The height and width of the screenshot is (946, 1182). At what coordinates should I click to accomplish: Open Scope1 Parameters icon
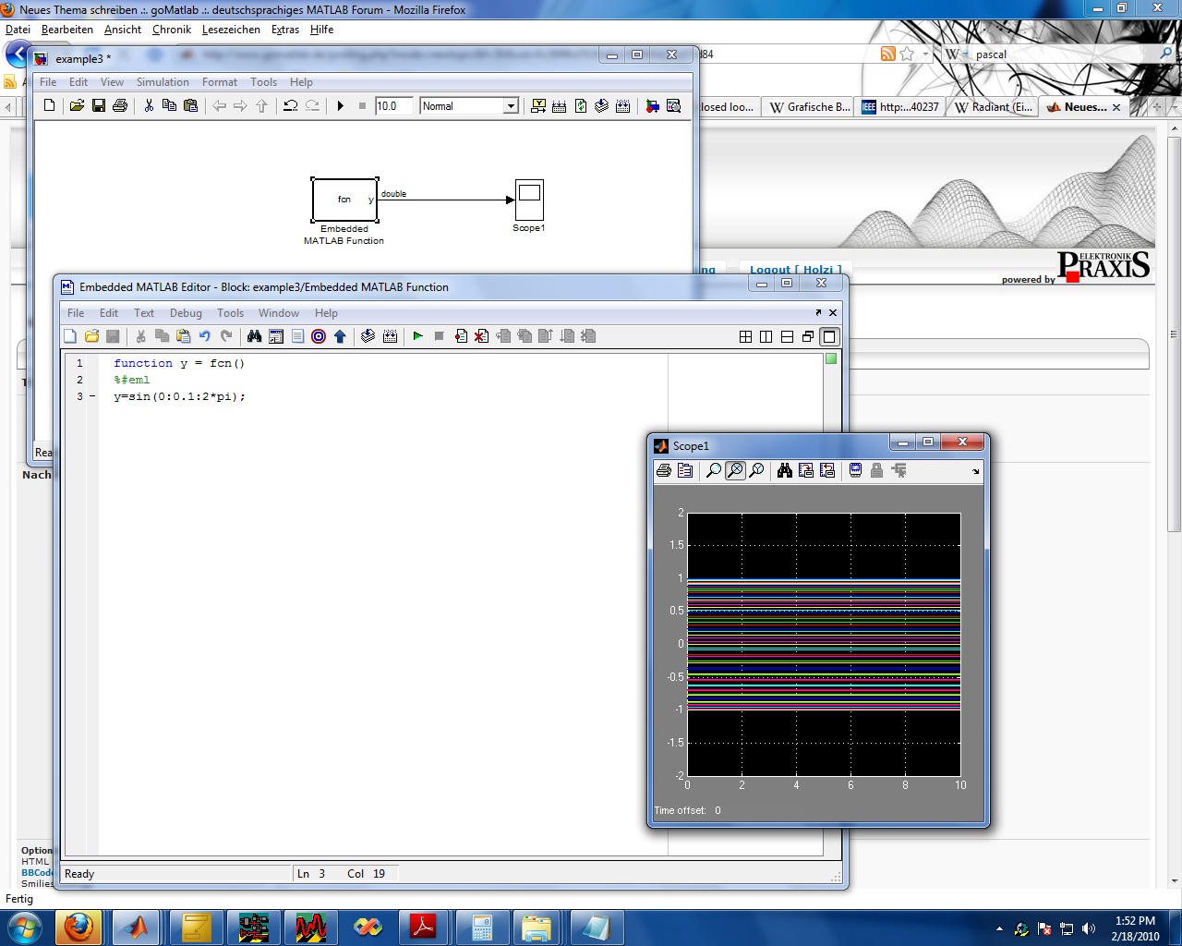pos(685,471)
